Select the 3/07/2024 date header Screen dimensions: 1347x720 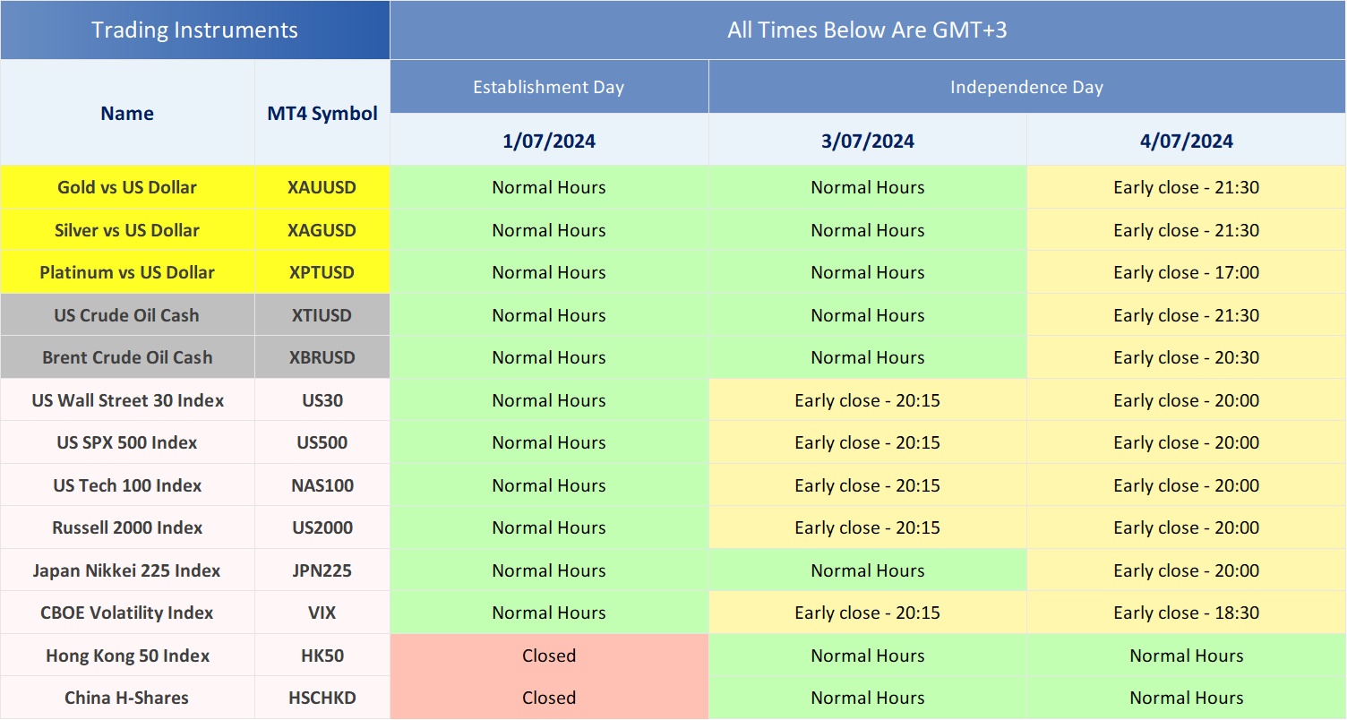[x=867, y=141]
